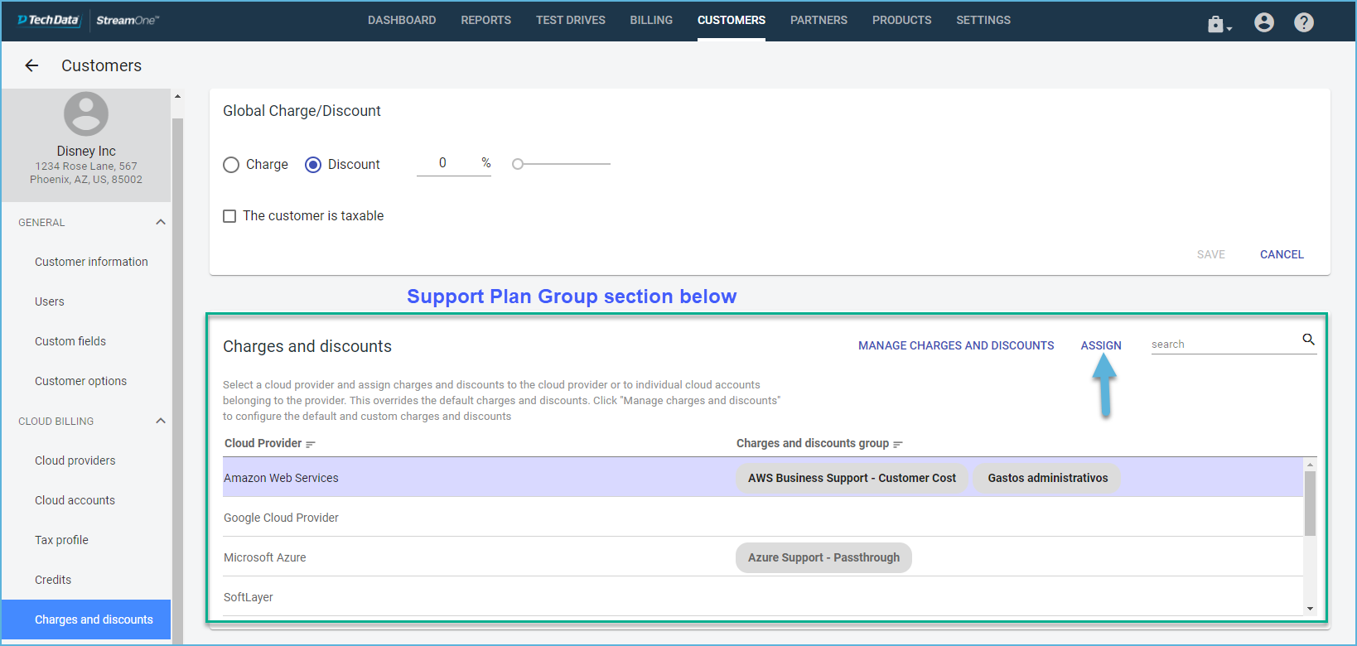This screenshot has width=1357, height=646.
Task: Click table scrollbar down arrow
Action: click(1310, 609)
